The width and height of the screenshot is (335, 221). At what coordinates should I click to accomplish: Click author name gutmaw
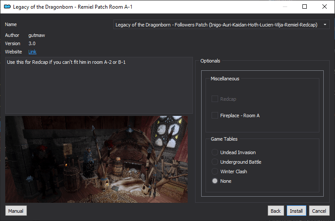tap(37, 35)
